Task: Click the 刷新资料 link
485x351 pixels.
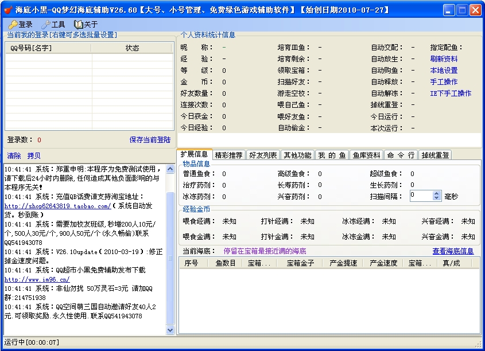Action: [444, 58]
